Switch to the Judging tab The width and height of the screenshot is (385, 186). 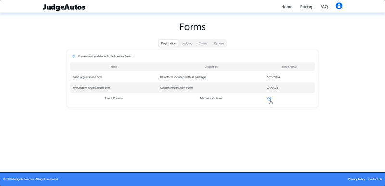187,43
